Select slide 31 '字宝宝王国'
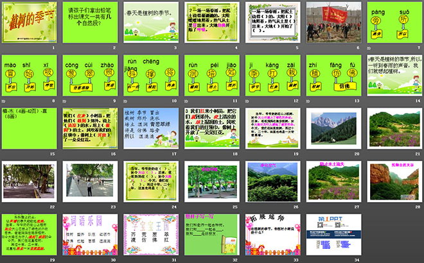 (151, 235)
